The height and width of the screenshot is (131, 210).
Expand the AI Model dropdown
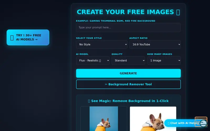(x=93, y=61)
